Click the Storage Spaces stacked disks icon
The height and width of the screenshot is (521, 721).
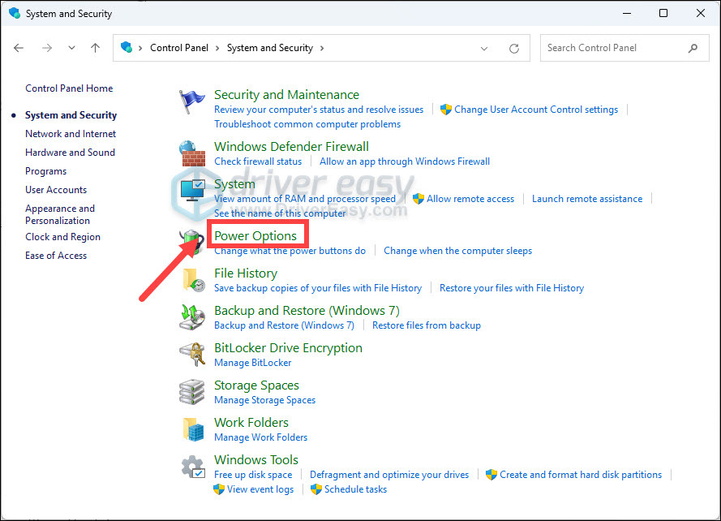[x=192, y=390]
